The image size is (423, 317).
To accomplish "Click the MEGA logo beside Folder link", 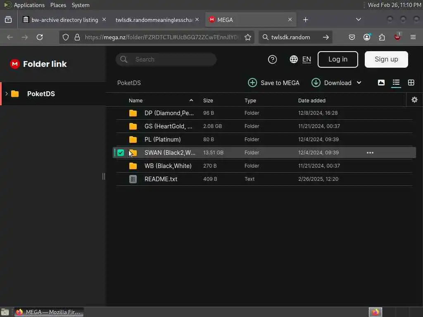I will pos(15,64).
